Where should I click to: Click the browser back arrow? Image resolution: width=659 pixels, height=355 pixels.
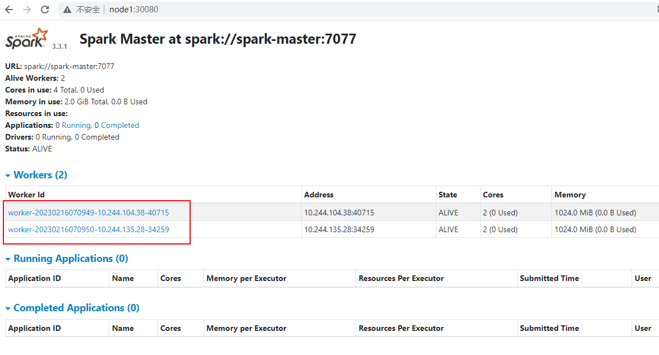(9, 10)
